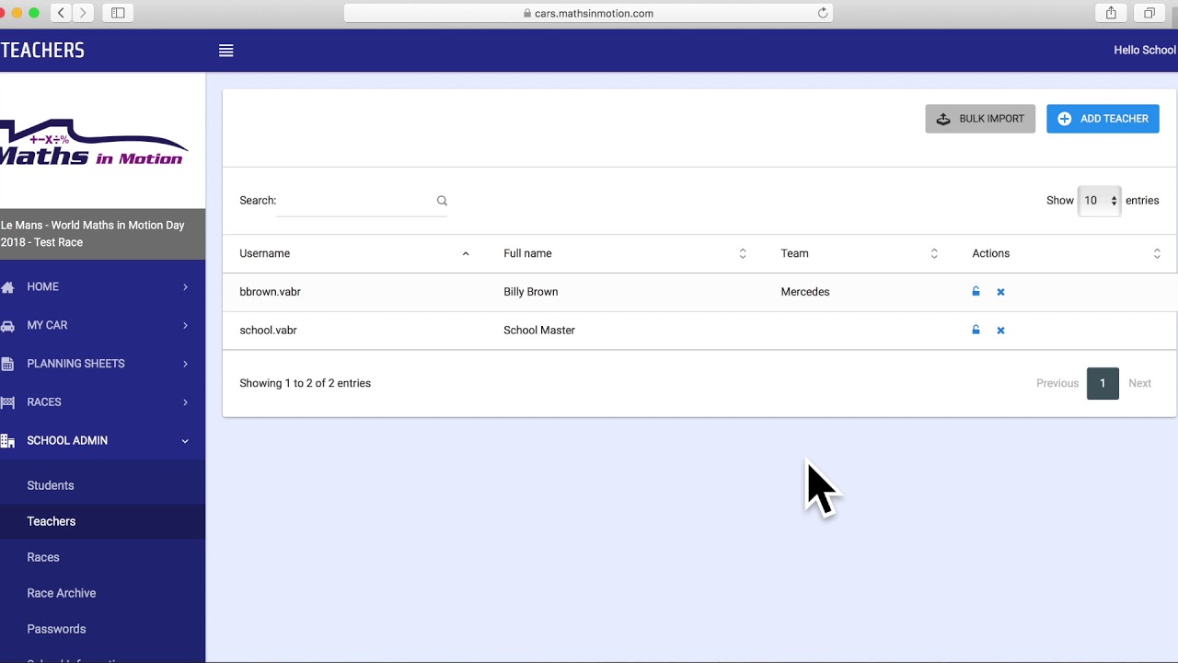Show Safari tab overview
Image resolution: width=1178 pixels, height=663 pixels.
coord(1149,13)
